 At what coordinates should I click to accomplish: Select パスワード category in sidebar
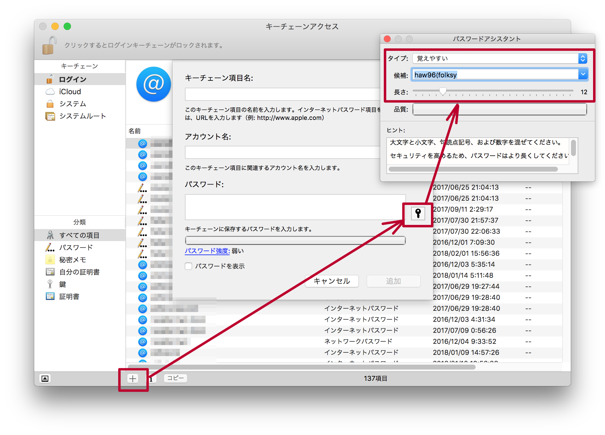76,247
